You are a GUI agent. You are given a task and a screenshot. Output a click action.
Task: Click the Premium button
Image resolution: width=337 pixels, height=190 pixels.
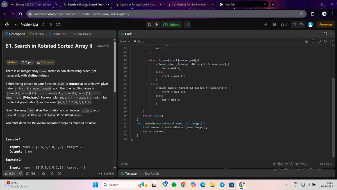(325, 25)
